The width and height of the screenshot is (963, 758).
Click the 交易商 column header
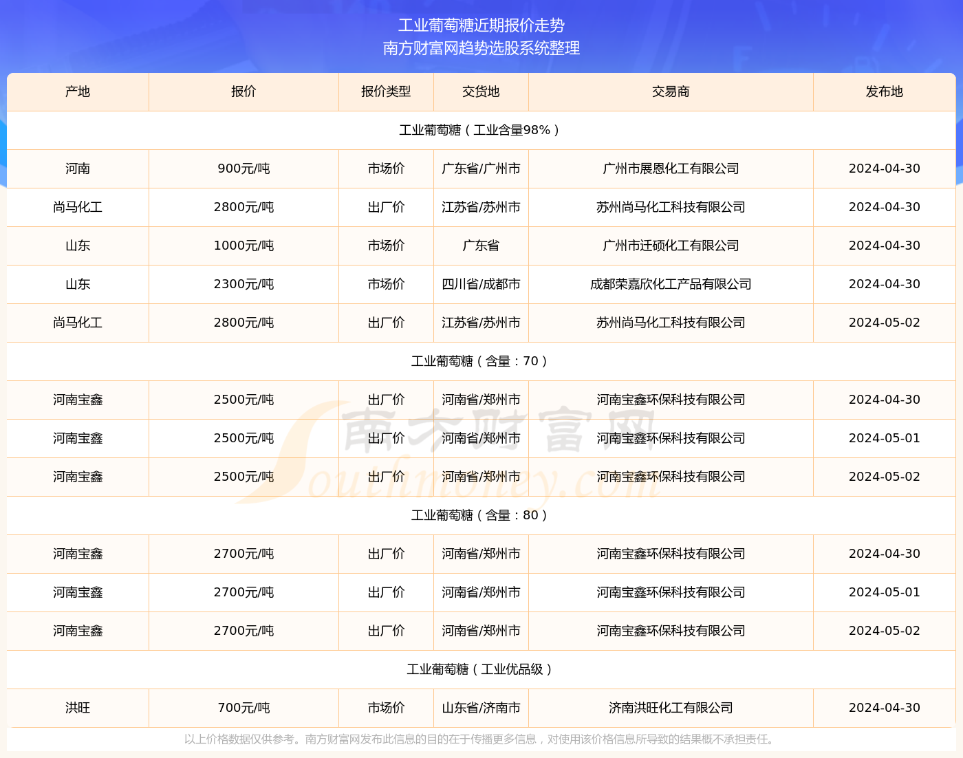[x=671, y=91]
